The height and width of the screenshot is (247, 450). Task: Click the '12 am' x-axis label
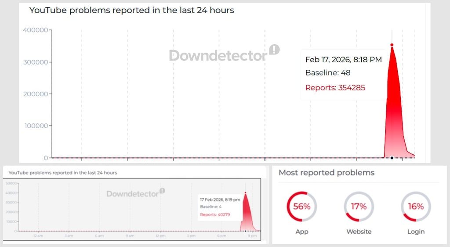(x=38, y=236)
